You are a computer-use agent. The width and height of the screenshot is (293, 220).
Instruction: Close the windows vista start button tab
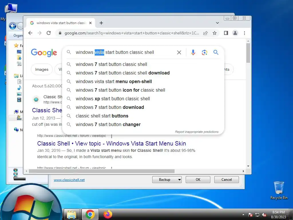90,23
